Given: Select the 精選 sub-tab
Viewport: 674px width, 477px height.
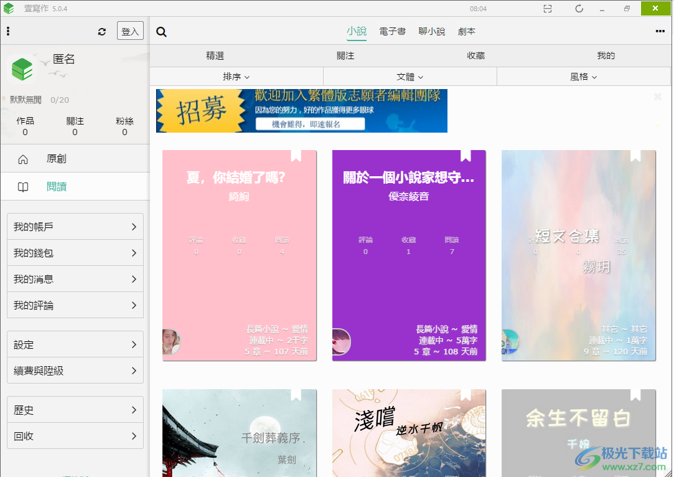Looking at the screenshot, I should [x=215, y=55].
